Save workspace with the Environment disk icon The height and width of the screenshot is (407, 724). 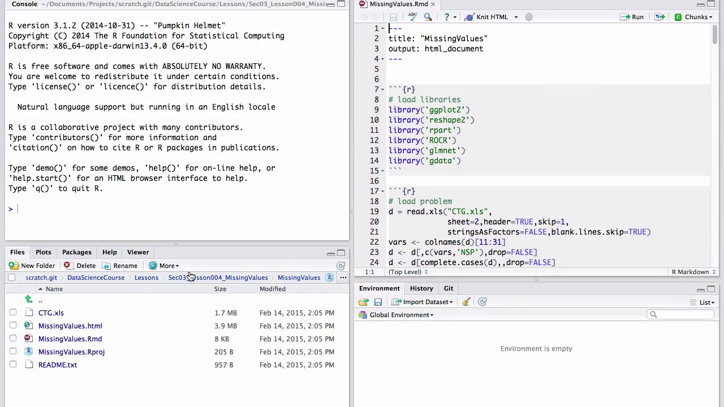(x=378, y=302)
